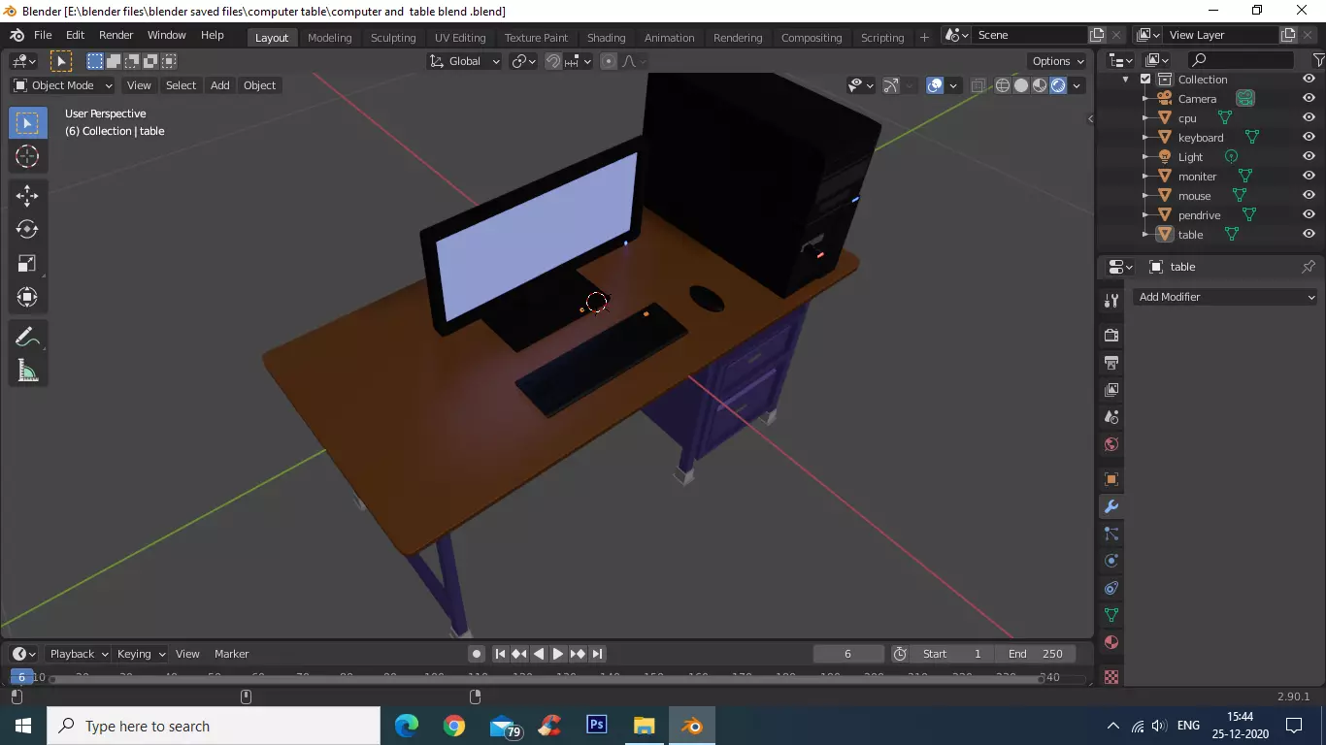This screenshot has height=745, width=1326.
Task: Toggle auto keying record button
Action: click(476, 654)
